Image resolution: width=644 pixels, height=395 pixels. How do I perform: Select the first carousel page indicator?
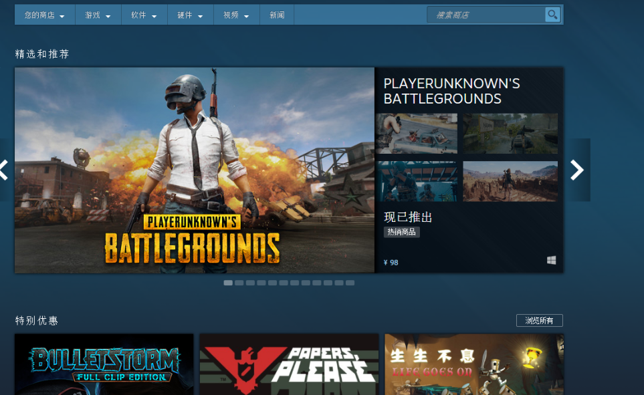click(228, 283)
